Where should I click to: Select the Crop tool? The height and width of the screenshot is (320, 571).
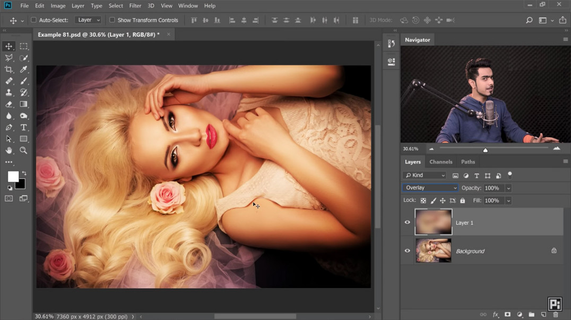(8, 69)
